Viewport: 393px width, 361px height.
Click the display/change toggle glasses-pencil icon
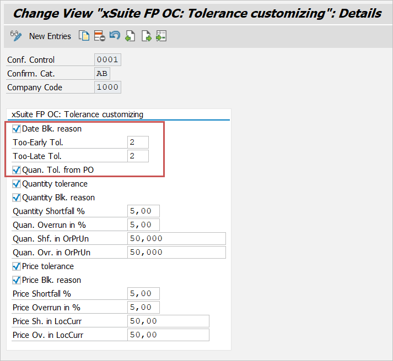coord(15,36)
